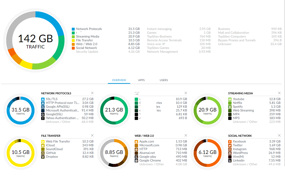Click the Voice over IP entry
Viewport: 285px width, 176px height.
point(156,44)
